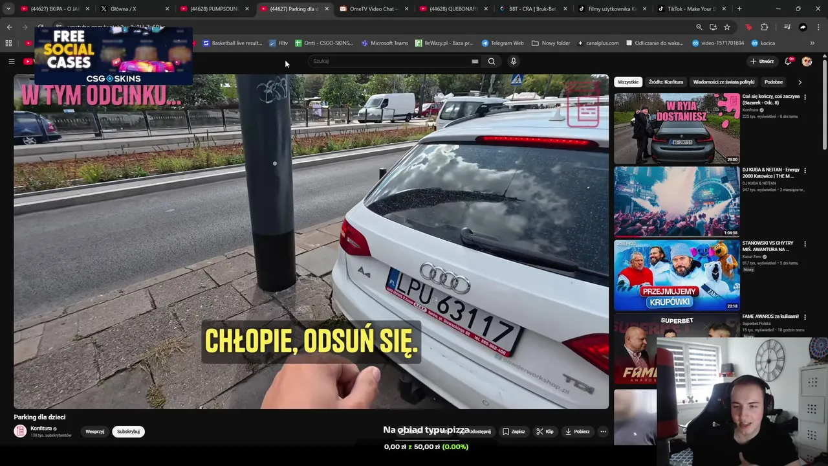This screenshot has height=466, width=828.
Task: Select the Źródło: Konfitura chip
Action: (666, 82)
